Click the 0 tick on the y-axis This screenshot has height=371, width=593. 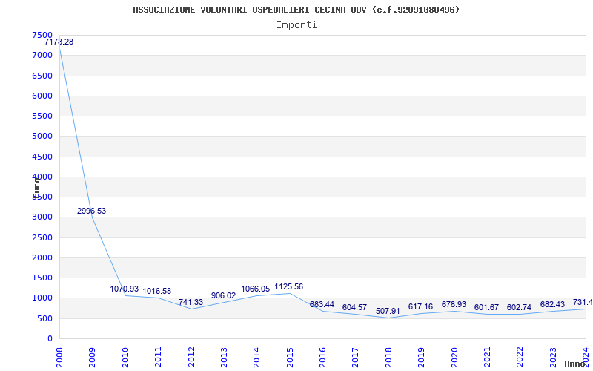(50, 339)
